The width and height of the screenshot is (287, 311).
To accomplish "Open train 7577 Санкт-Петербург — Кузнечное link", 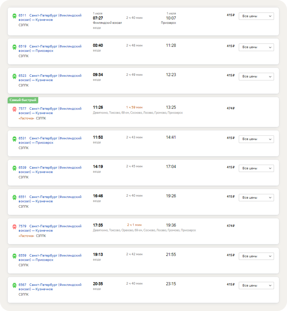I will tap(50, 111).
